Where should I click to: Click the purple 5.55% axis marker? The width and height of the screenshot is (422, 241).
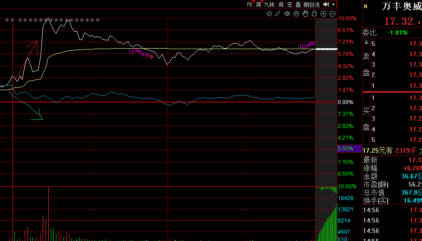pyautogui.click(x=345, y=149)
